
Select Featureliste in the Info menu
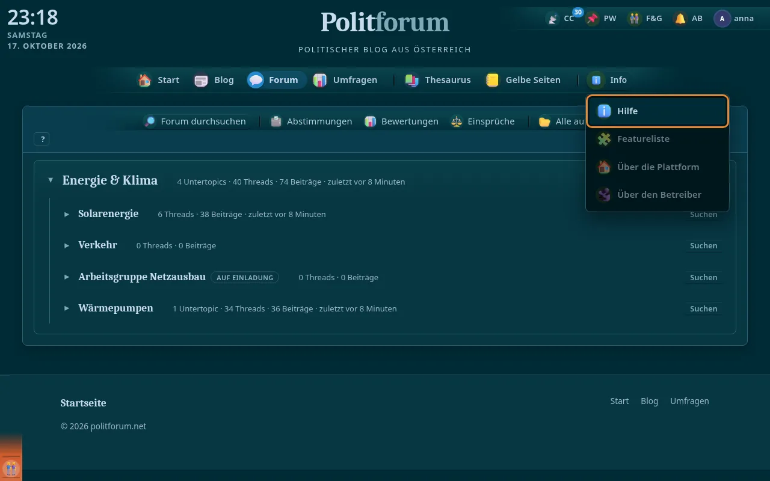click(658, 139)
